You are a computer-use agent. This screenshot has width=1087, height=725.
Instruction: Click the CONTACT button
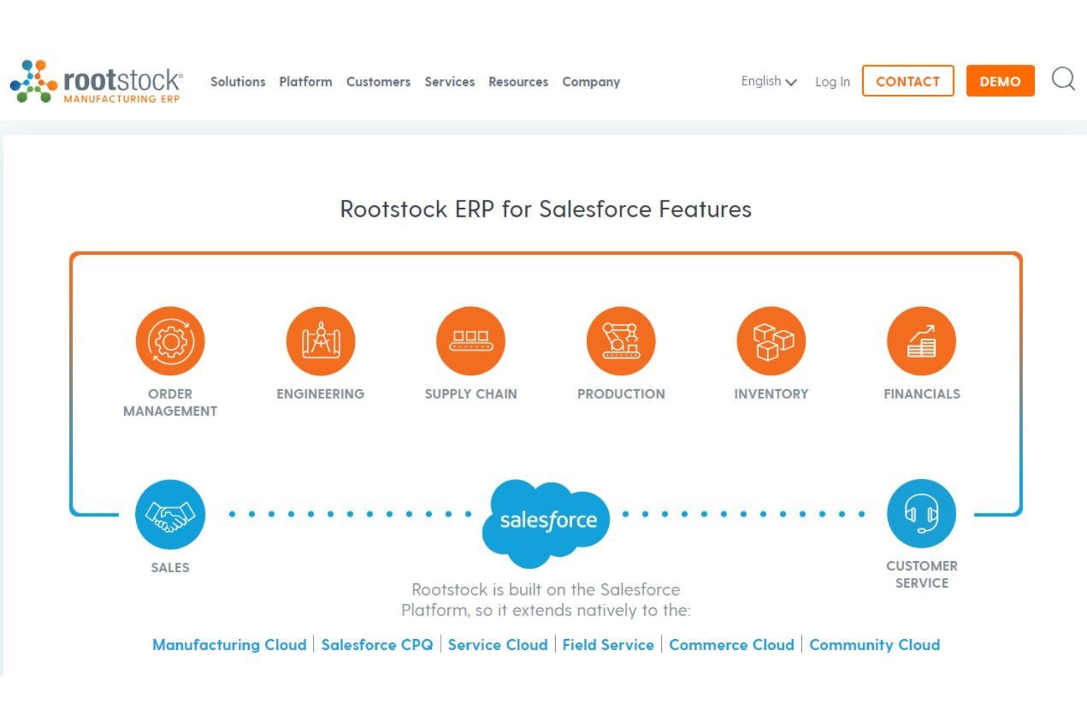(x=908, y=81)
